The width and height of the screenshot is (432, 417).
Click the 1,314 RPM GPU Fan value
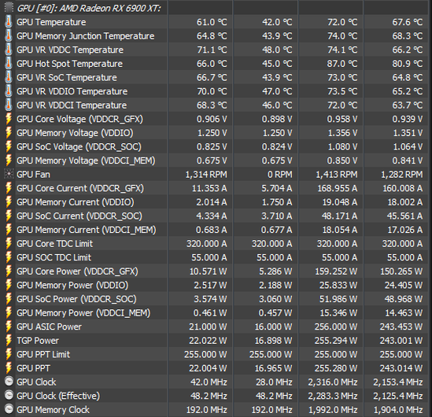click(x=206, y=175)
